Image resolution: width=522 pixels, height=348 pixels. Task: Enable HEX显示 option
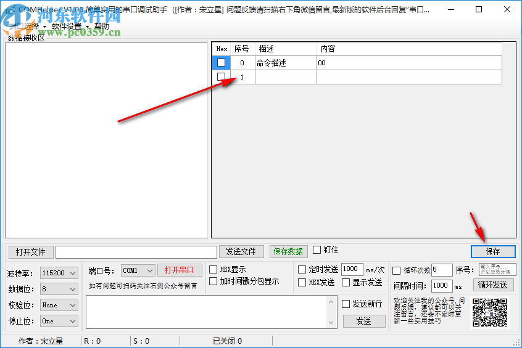click(x=213, y=269)
